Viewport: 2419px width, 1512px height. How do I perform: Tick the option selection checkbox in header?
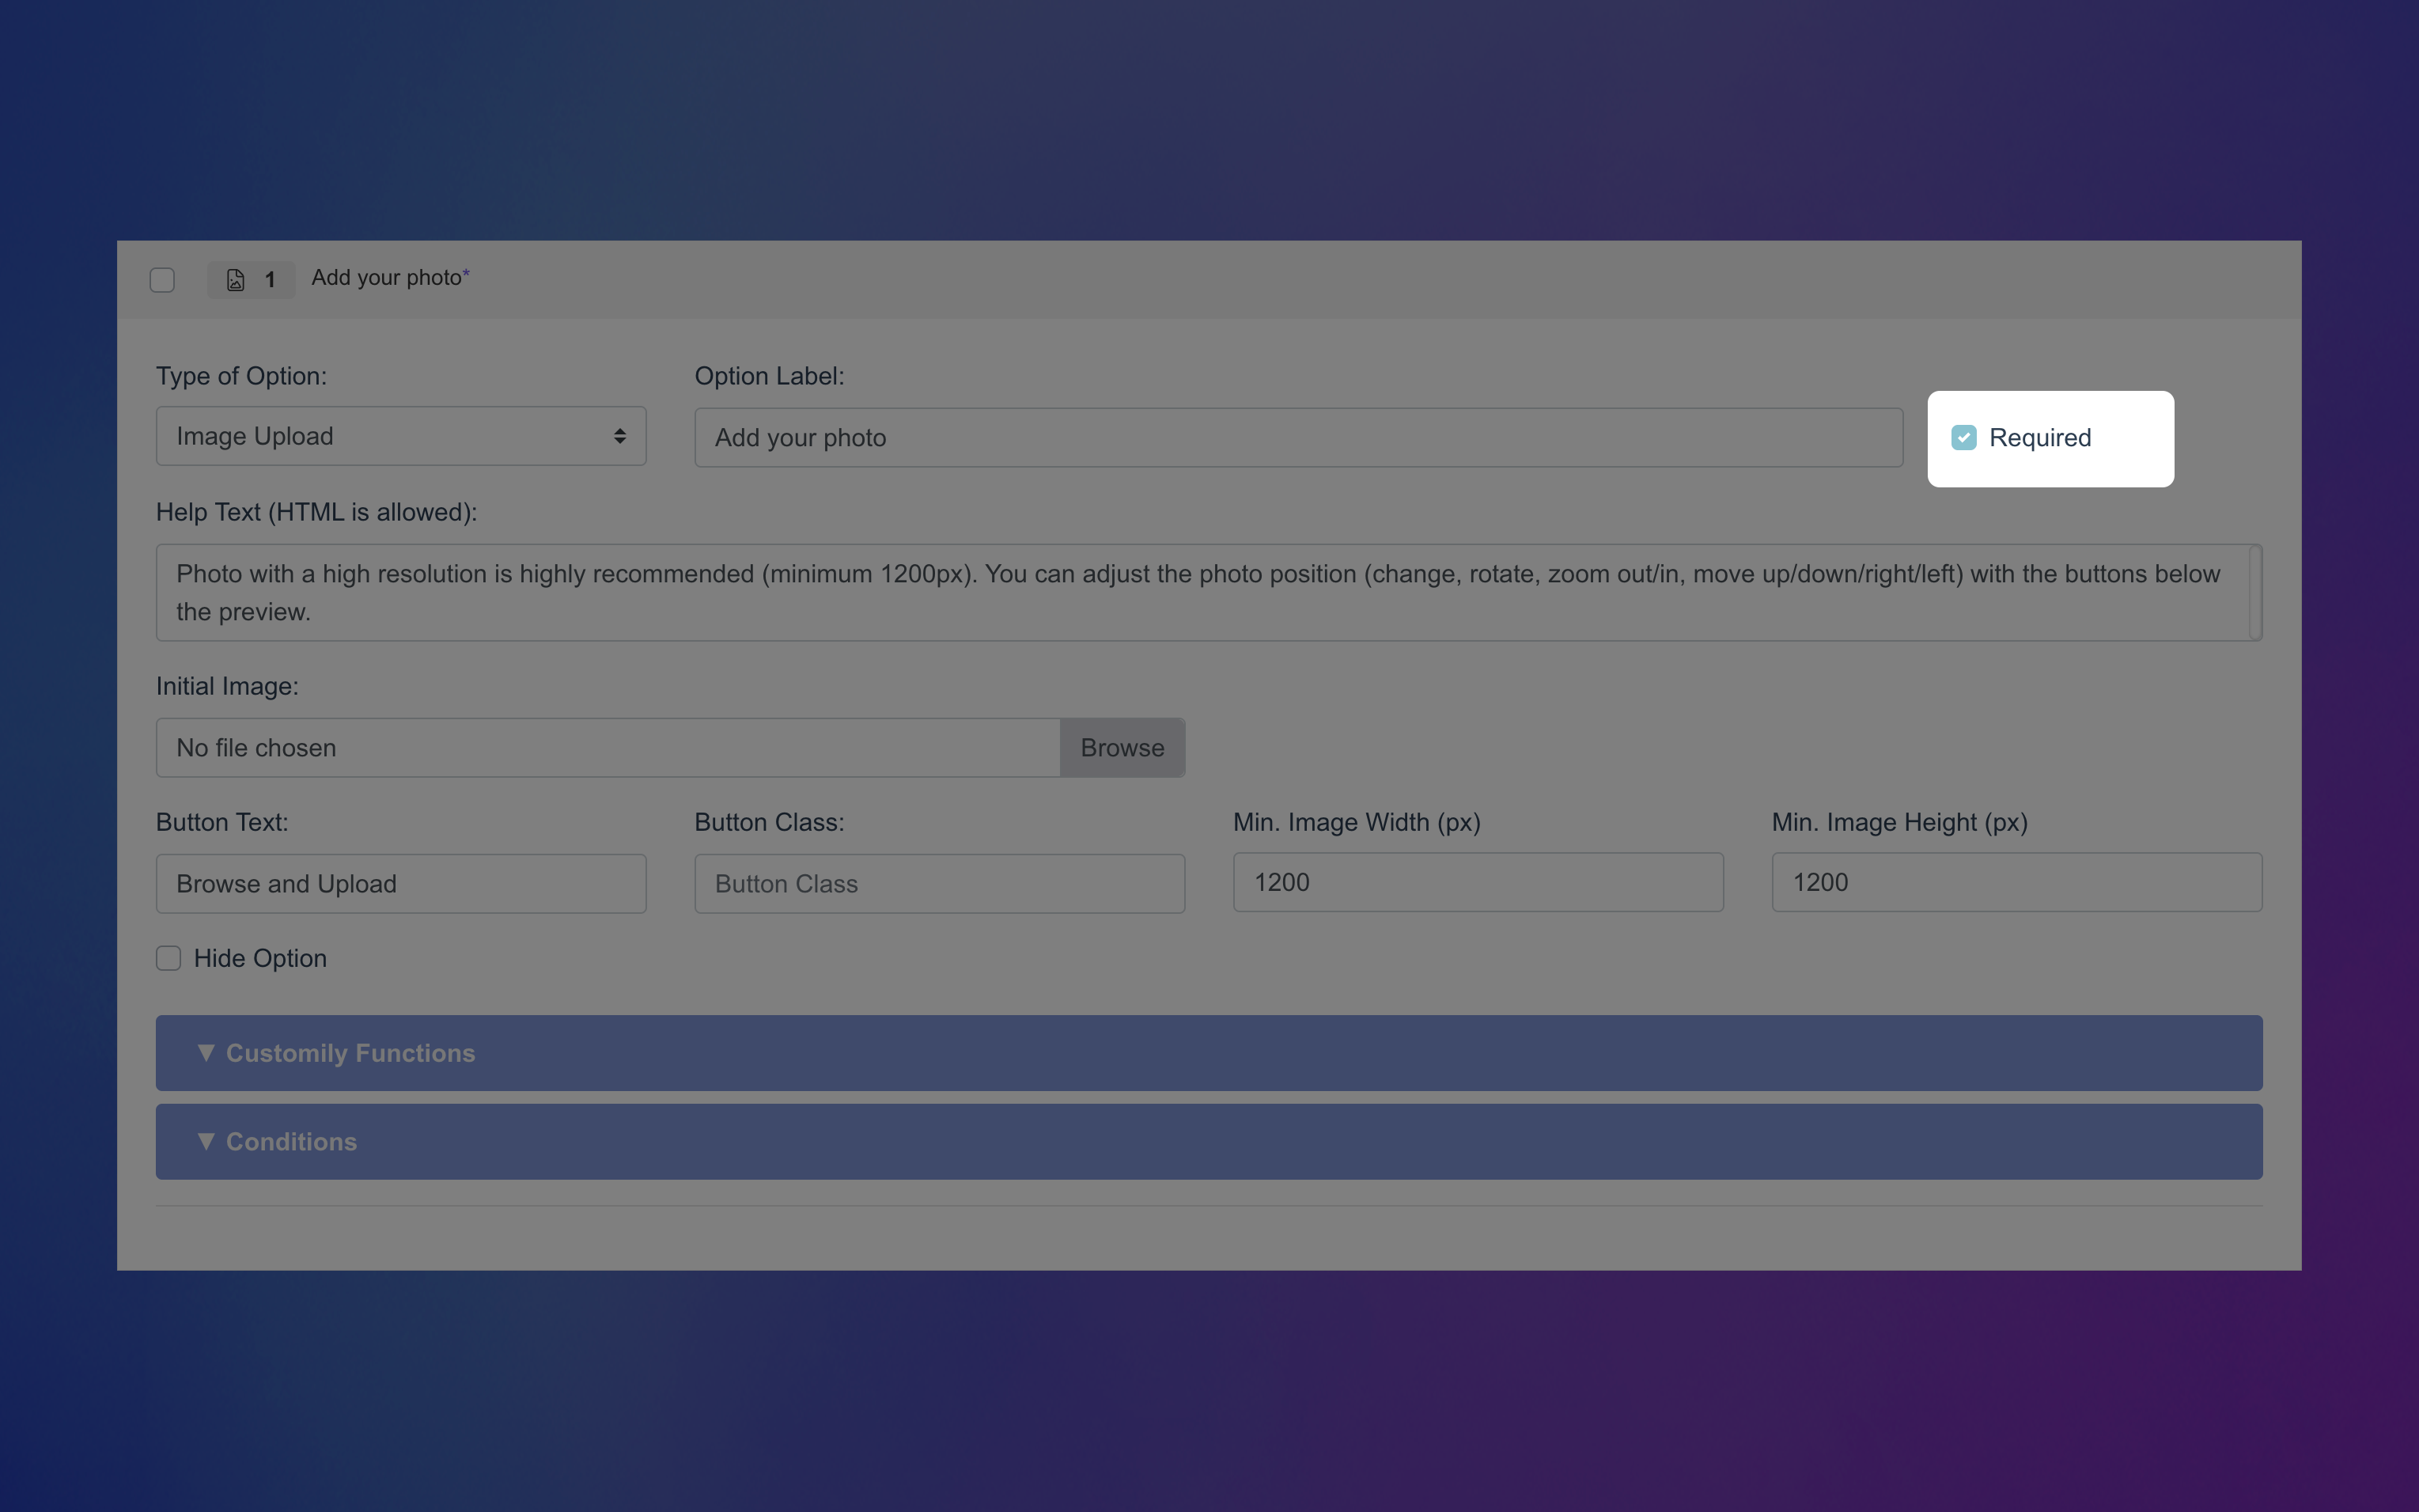pyautogui.click(x=162, y=280)
